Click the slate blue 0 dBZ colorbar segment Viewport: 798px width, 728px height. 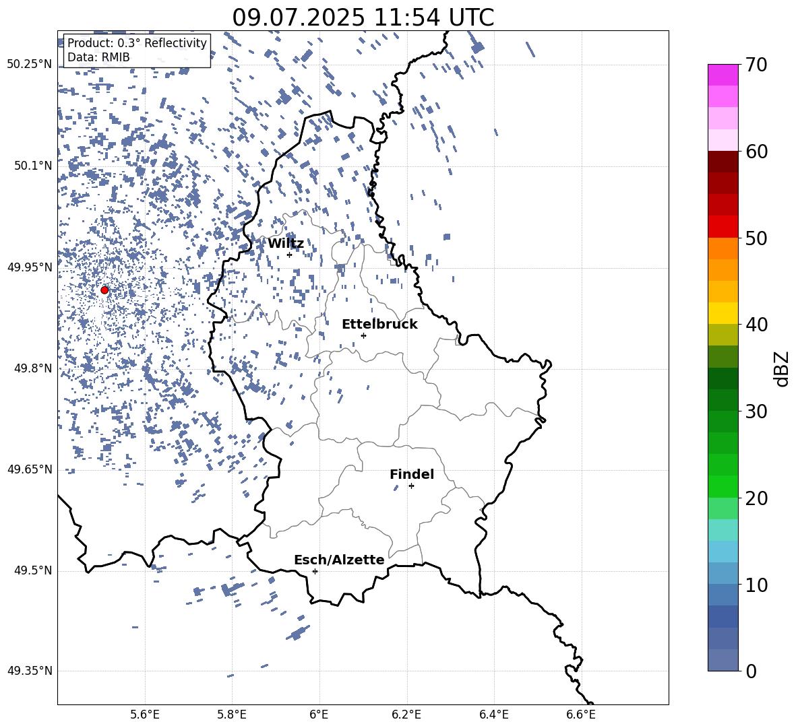pyautogui.click(x=723, y=660)
